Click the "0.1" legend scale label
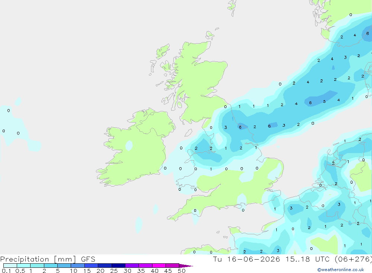 [x=6, y=271]
